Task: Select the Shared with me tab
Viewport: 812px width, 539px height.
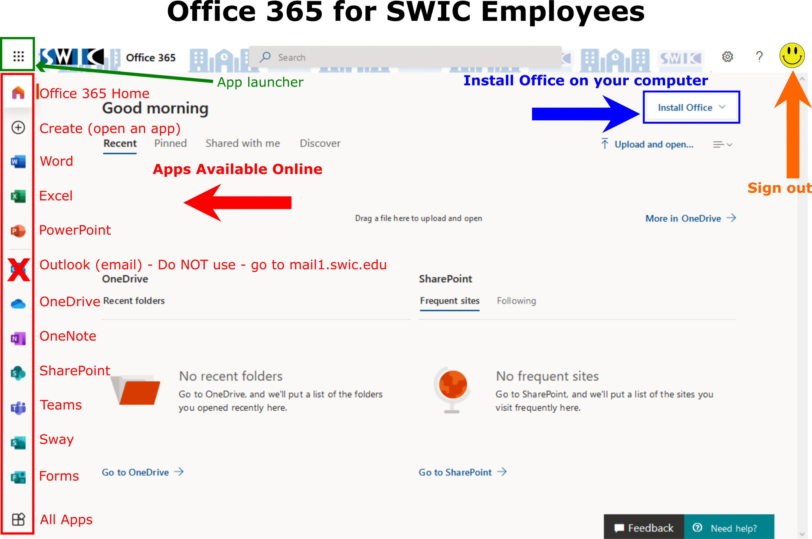Action: tap(243, 143)
